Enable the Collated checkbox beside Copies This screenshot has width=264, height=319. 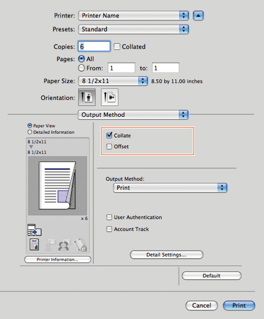click(117, 47)
